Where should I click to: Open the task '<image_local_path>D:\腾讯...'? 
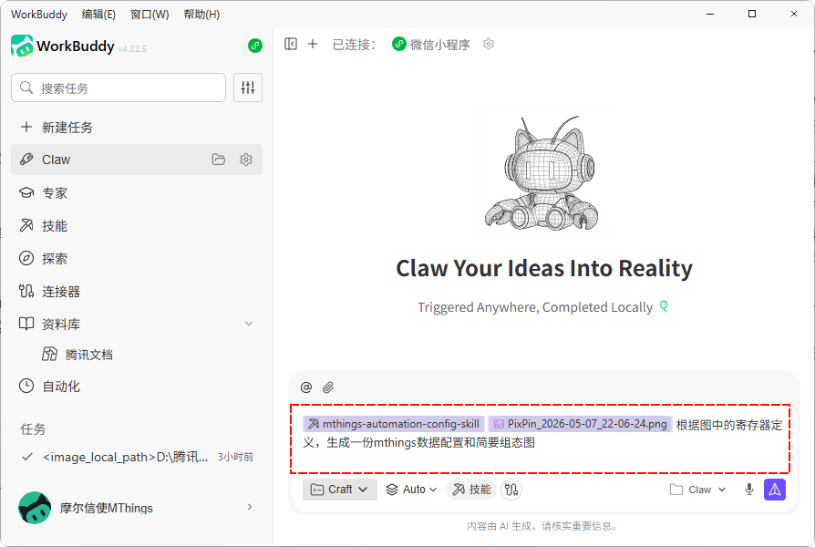(137, 457)
